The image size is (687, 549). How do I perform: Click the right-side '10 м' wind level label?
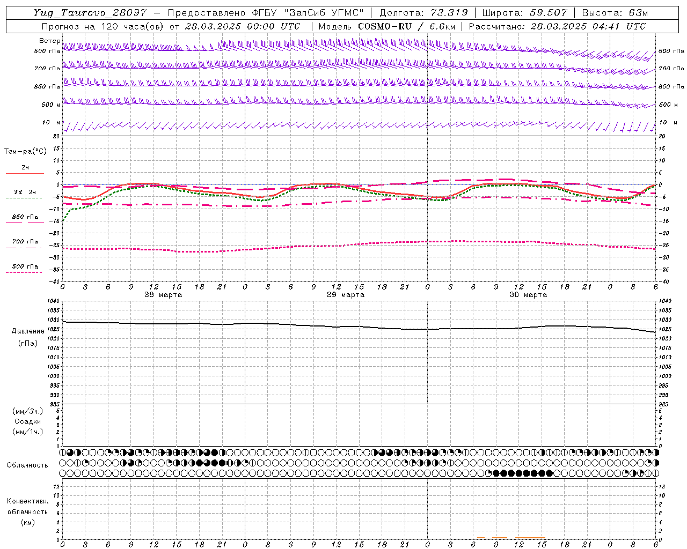click(668, 122)
